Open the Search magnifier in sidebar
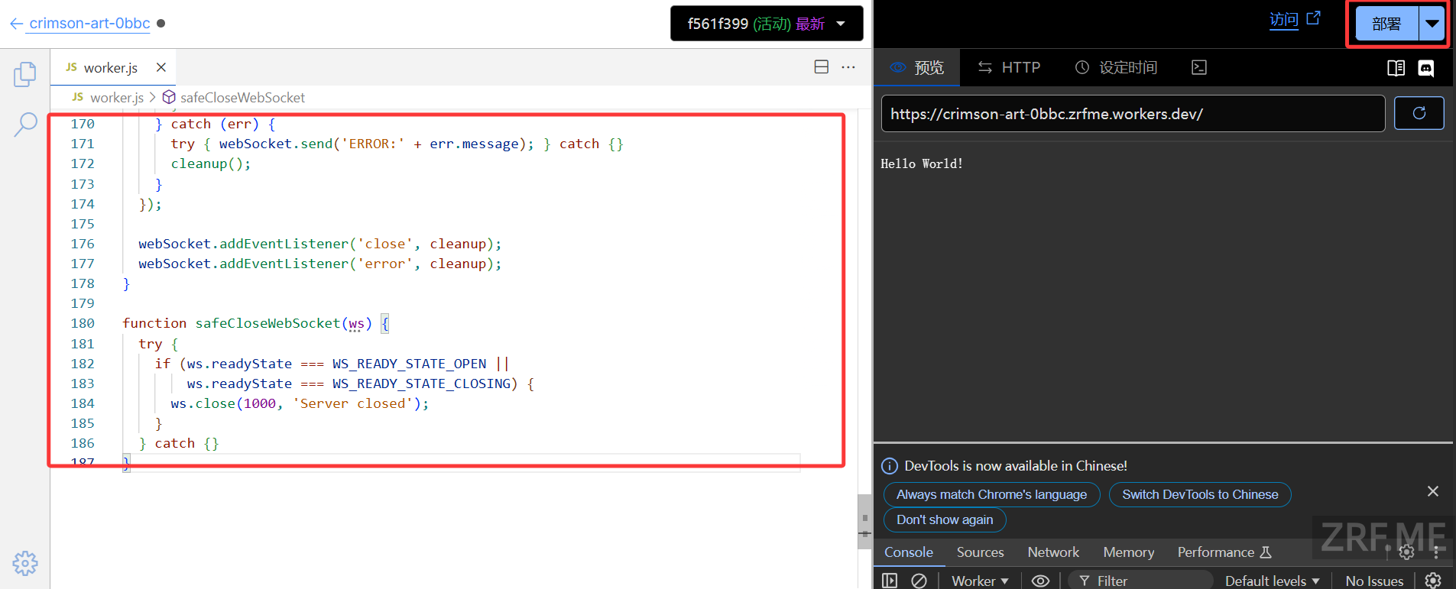Image resolution: width=1456 pixels, height=589 pixels. click(x=25, y=124)
